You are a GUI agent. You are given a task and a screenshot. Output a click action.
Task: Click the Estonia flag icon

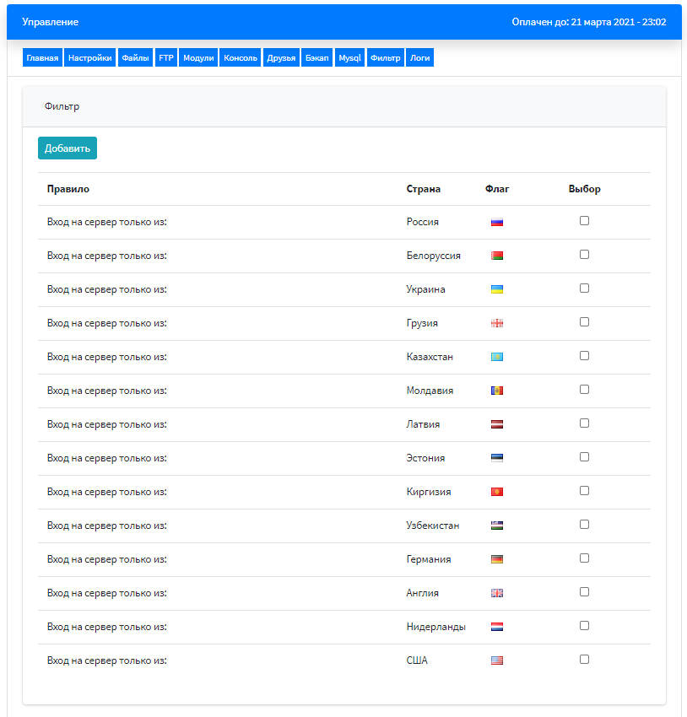pyautogui.click(x=497, y=458)
